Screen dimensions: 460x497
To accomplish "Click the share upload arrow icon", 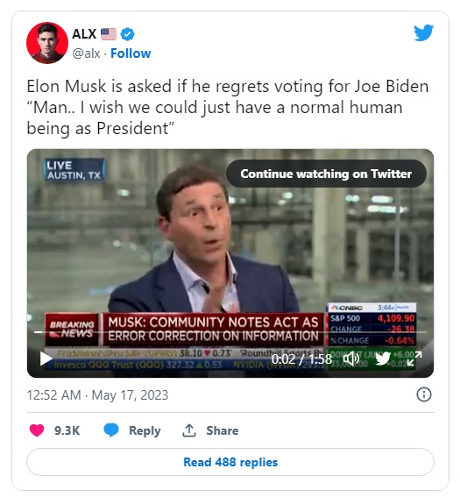I will point(189,430).
